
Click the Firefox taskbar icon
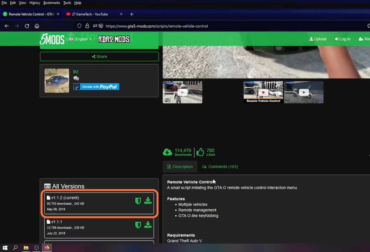47,248
